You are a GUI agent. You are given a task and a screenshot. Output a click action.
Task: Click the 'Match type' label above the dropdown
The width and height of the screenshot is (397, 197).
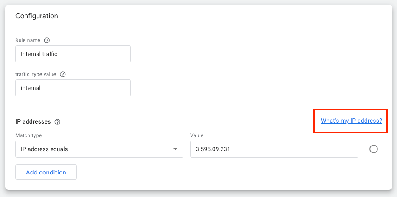(28, 135)
